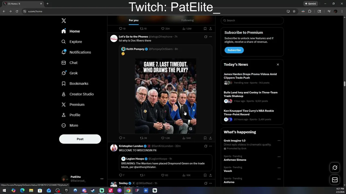This screenshot has width=346, height=194.
Task: Open Creator Studio in the sidebar
Action: pos(78,94)
